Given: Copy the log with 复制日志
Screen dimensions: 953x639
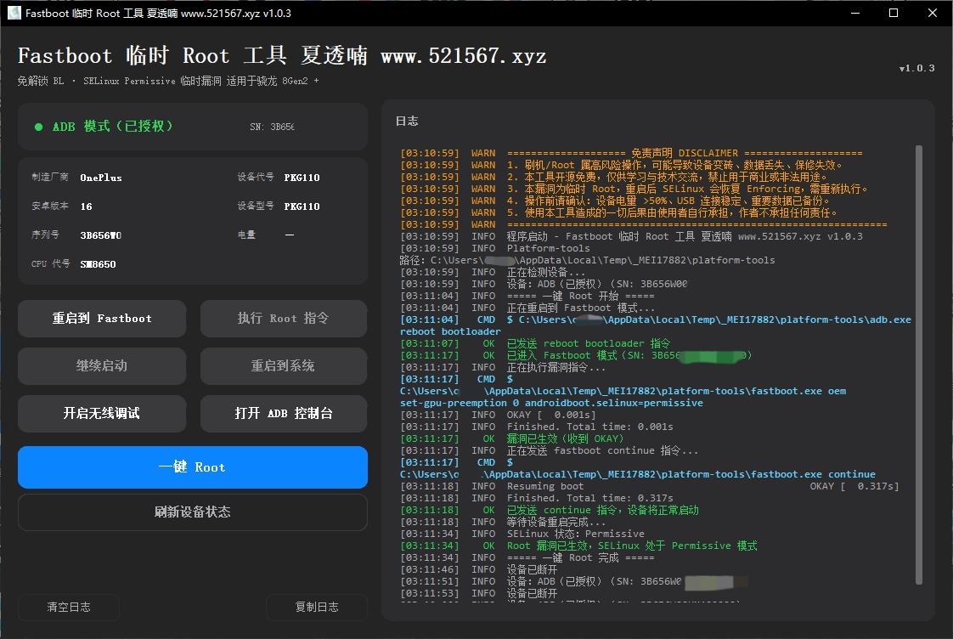Looking at the screenshot, I should point(317,607).
